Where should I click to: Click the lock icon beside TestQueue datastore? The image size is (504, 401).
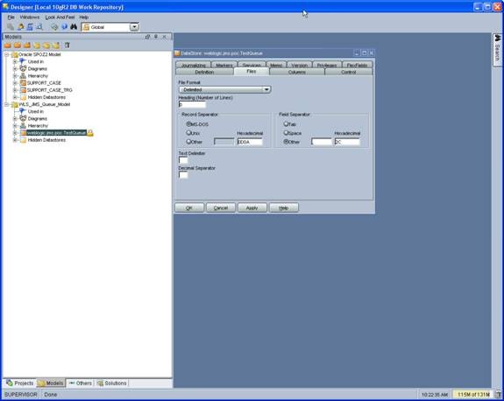(x=90, y=132)
